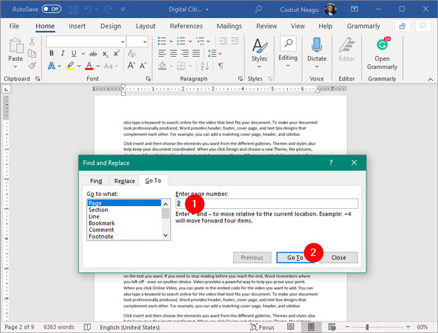438x333 pixels.
Task: Click the zoom slider handle
Action: click(x=367, y=327)
